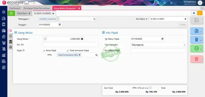Expand the paperclip attachment button menu

[x=201, y=40]
